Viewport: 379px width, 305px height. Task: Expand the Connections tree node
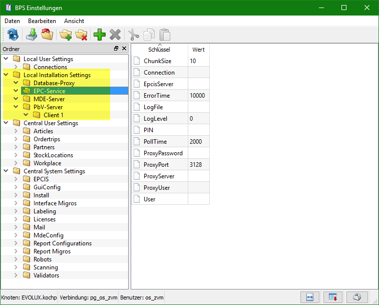pyautogui.click(x=16, y=67)
